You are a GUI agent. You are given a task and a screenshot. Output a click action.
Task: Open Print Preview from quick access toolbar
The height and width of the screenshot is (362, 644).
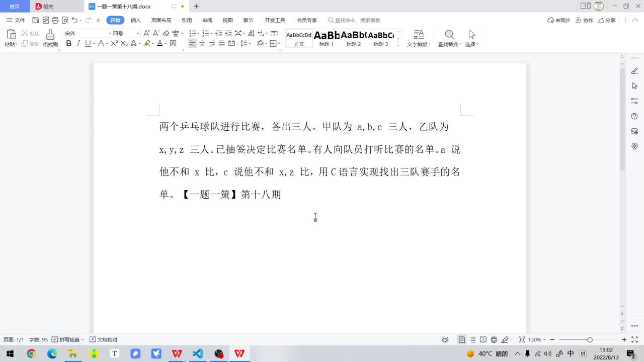(65, 20)
